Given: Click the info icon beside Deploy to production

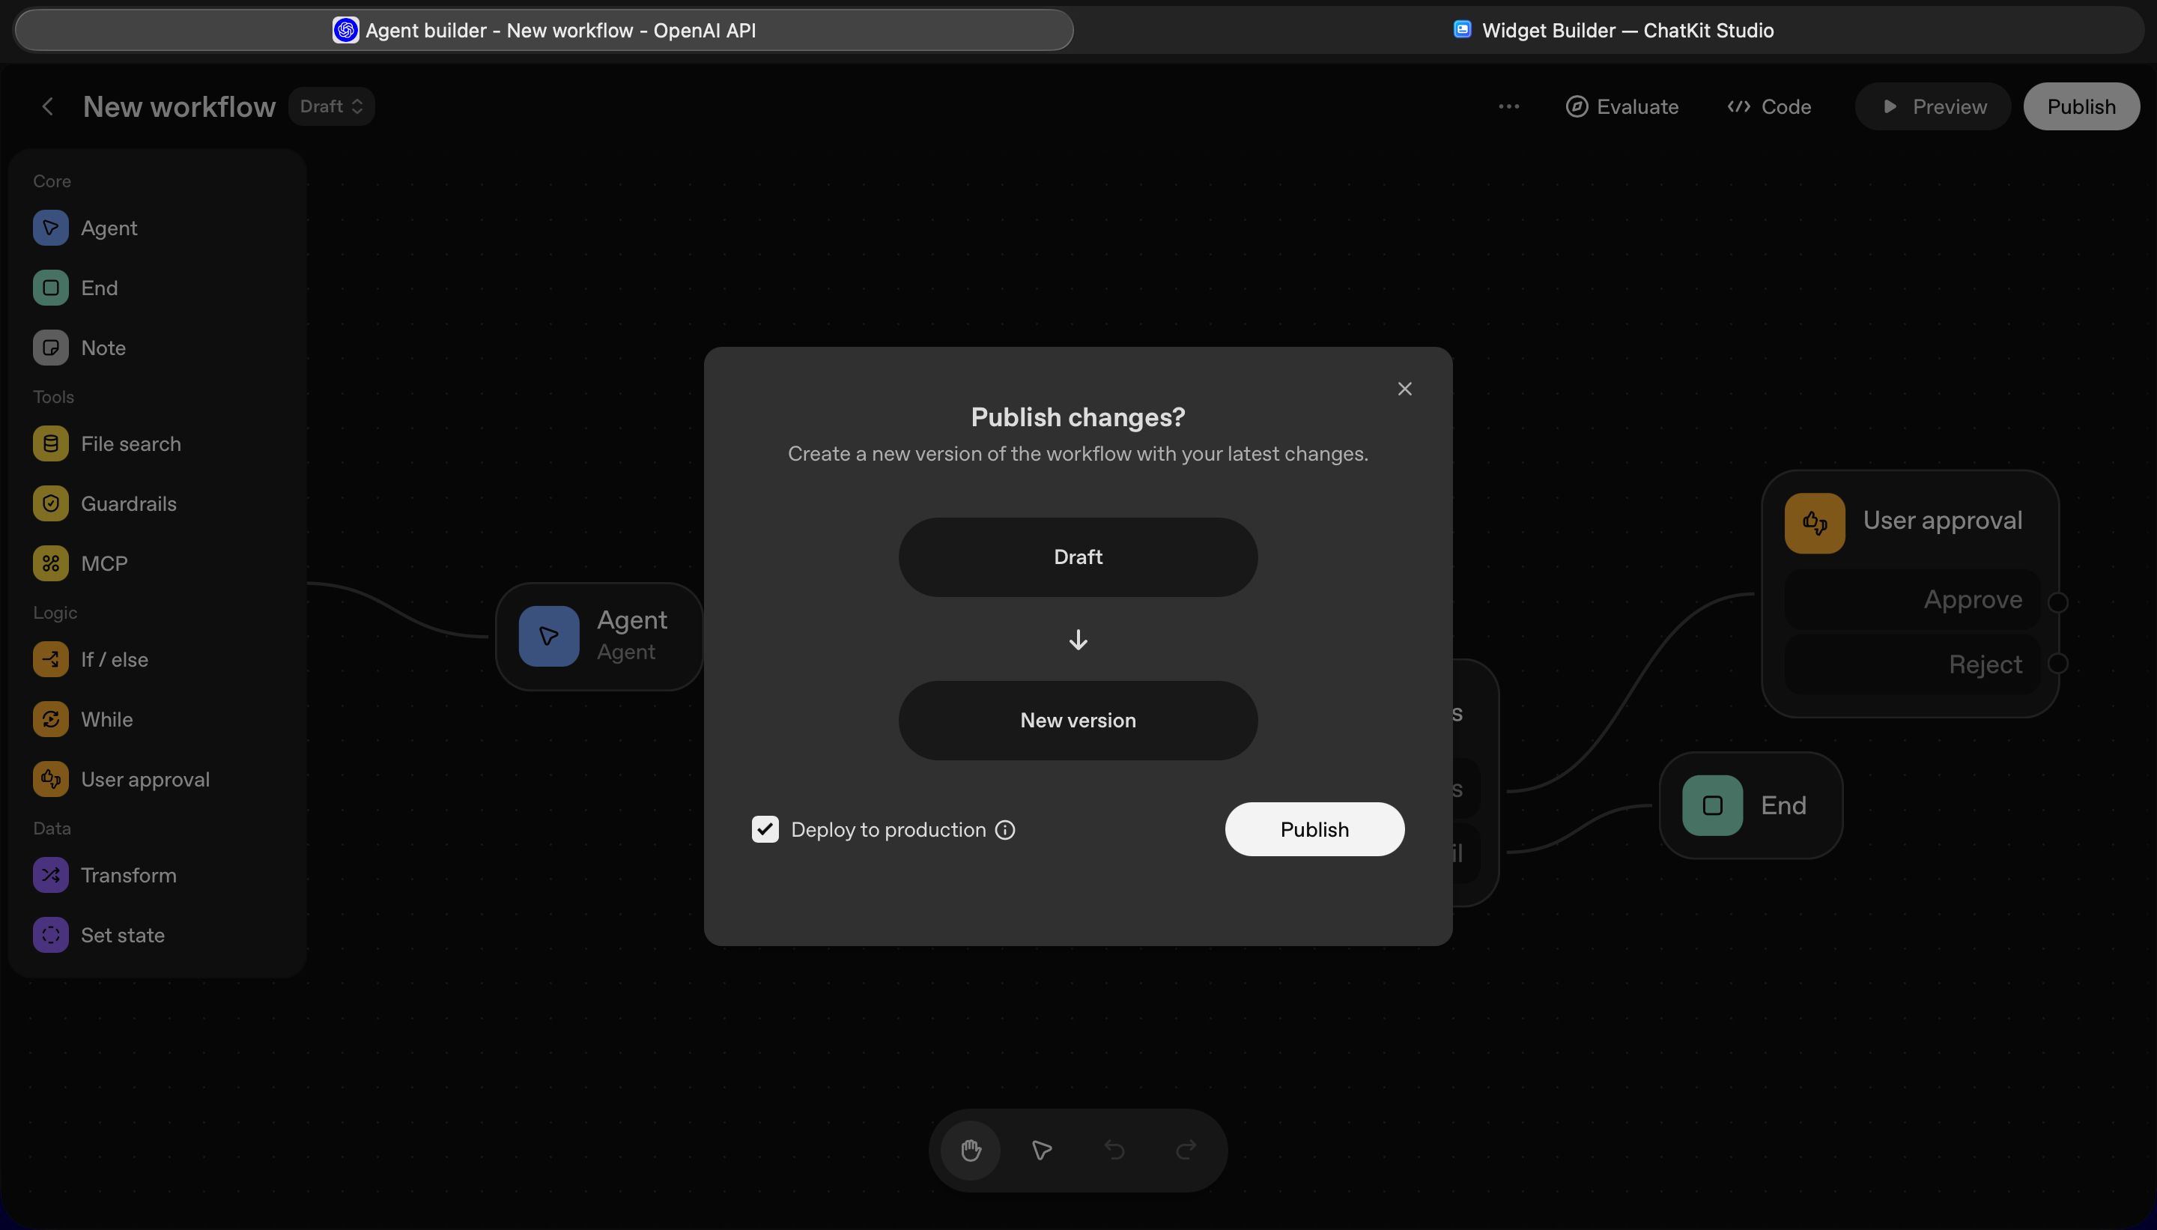Looking at the screenshot, I should click(x=1005, y=829).
